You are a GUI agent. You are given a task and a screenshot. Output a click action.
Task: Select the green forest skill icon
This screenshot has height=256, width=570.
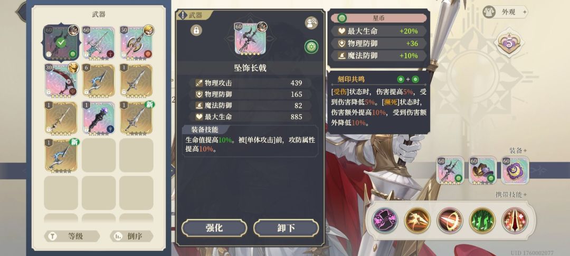pos(482,220)
